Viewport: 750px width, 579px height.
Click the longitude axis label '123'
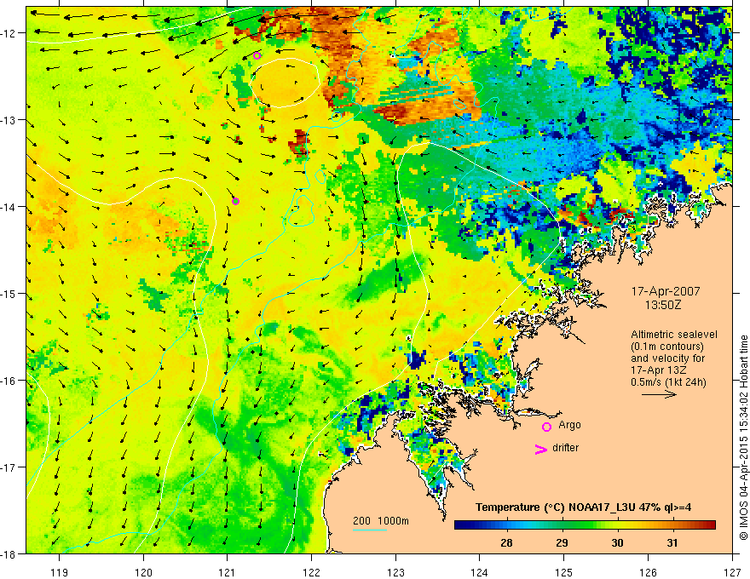point(395,572)
